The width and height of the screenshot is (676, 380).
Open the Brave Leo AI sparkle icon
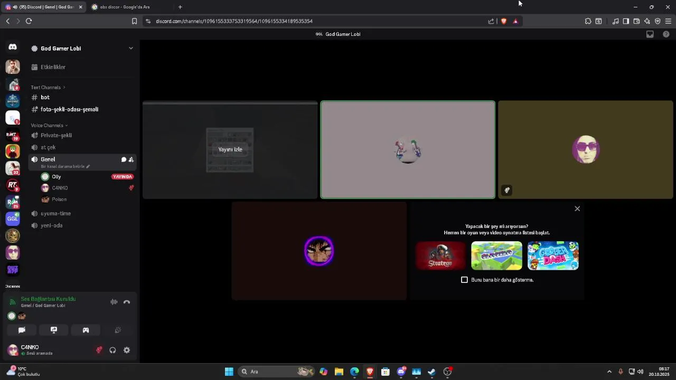pyautogui.click(x=647, y=21)
